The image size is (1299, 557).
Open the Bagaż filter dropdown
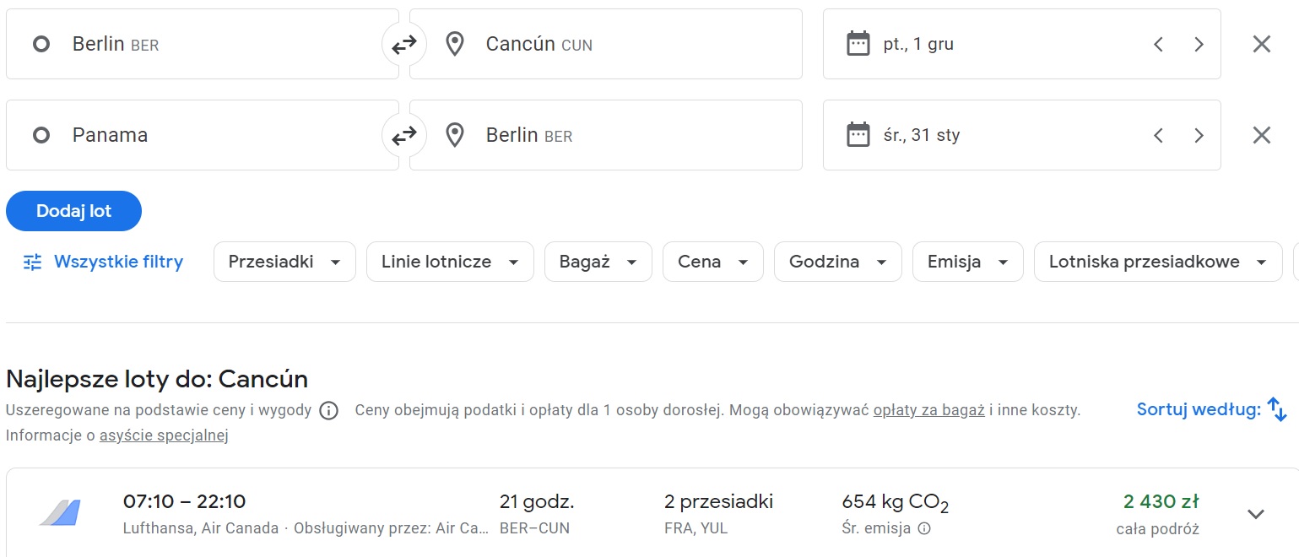tap(598, 262)
